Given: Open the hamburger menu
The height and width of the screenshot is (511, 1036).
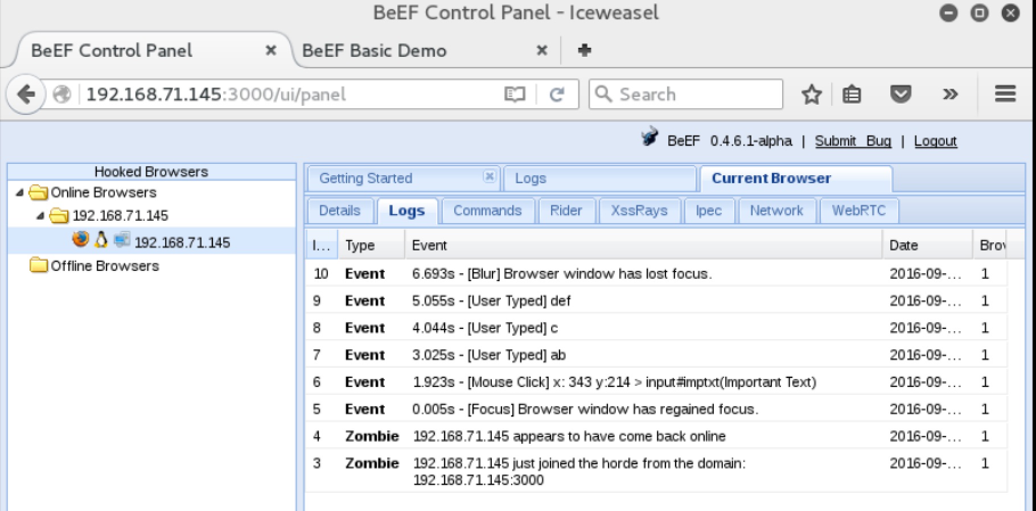Looking at the screenshot, I should (x=1005, y=94).
